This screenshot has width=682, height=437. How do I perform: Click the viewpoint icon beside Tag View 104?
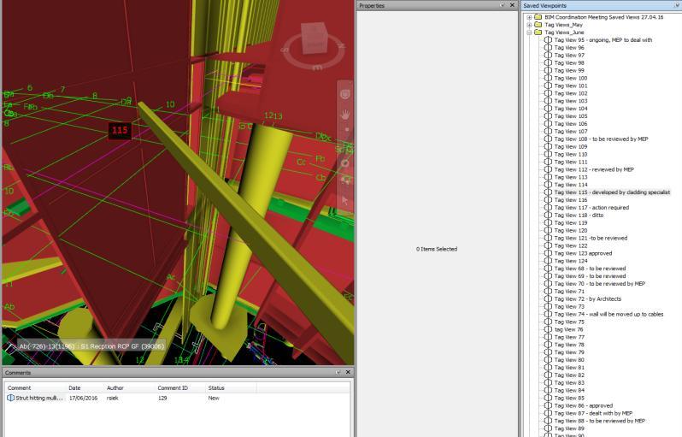[x=548, y=109]
